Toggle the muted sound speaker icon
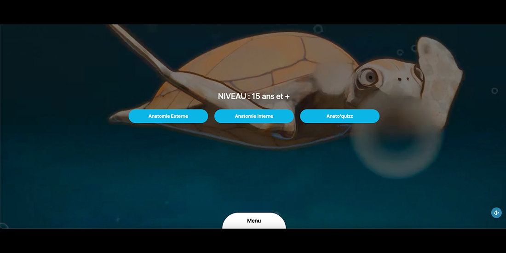The width and height of the screenshot is (506, 253). [x=496, y=213]
